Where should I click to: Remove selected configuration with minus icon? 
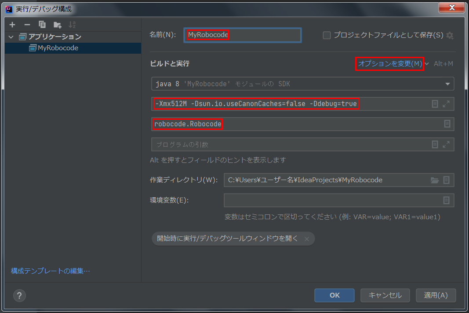[x=27, y=25]
